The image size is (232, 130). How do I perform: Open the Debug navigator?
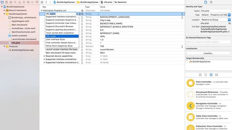click(28, 2)
